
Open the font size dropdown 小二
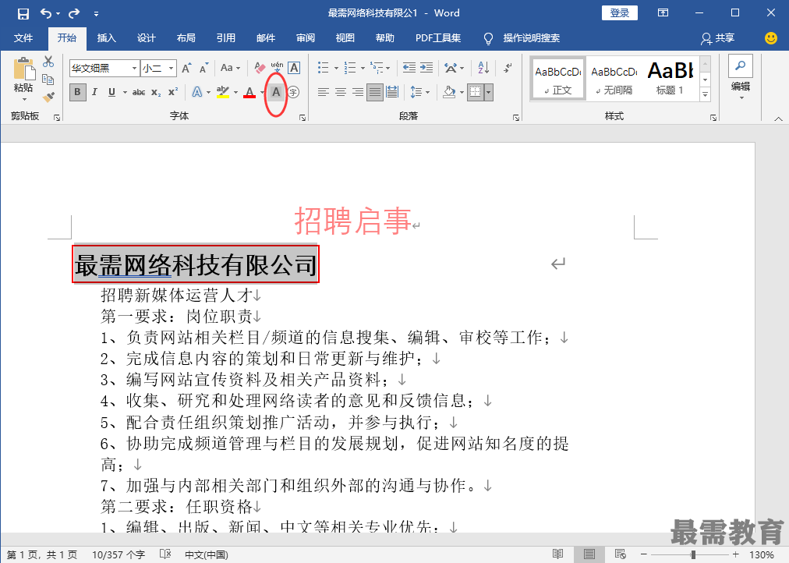point(171,68)
